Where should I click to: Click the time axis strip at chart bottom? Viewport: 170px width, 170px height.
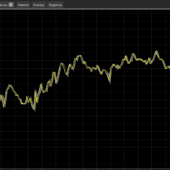(85, 169)
